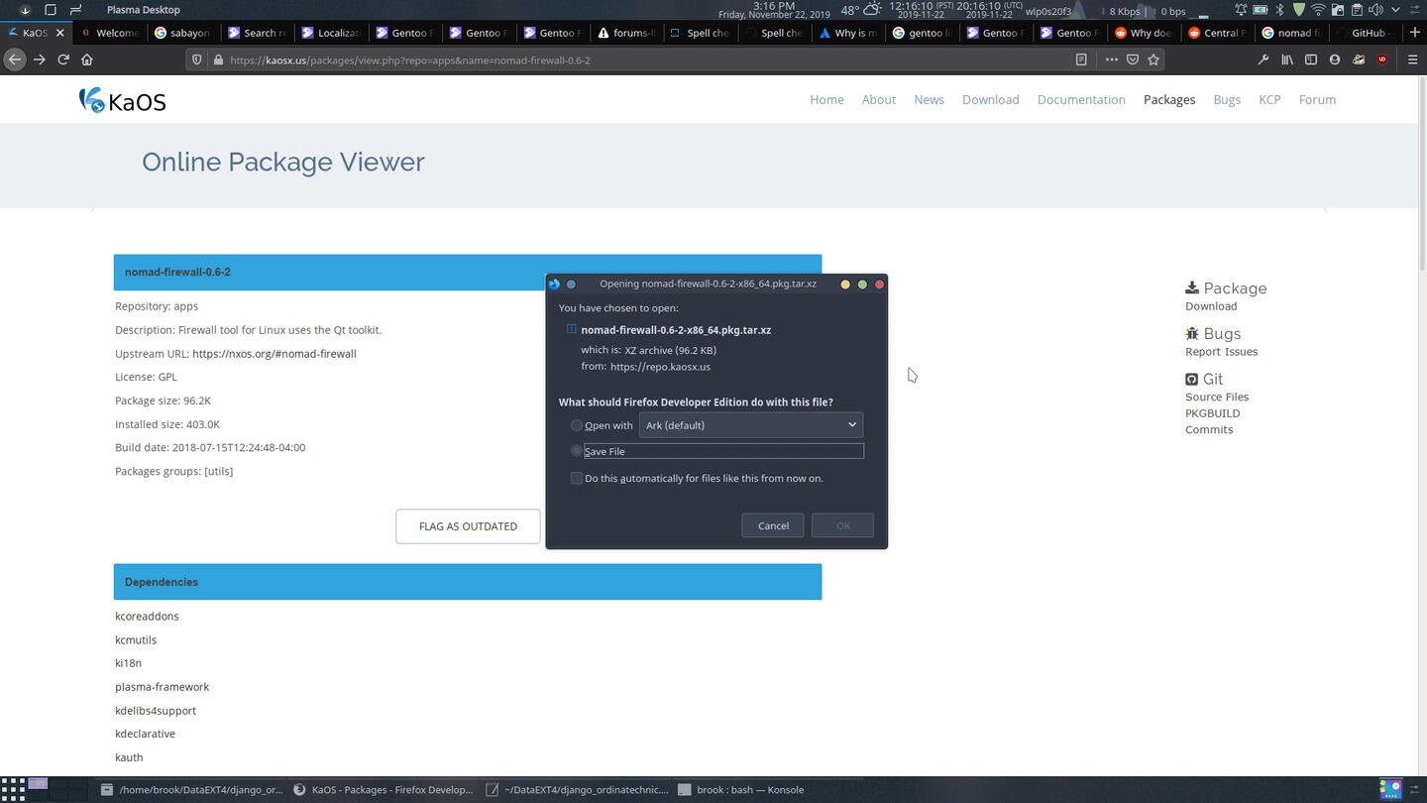This screenshot has height=803, width=1427.
Task: Switch to the 'sabayon' Google tab
Action: coord(182,33)
